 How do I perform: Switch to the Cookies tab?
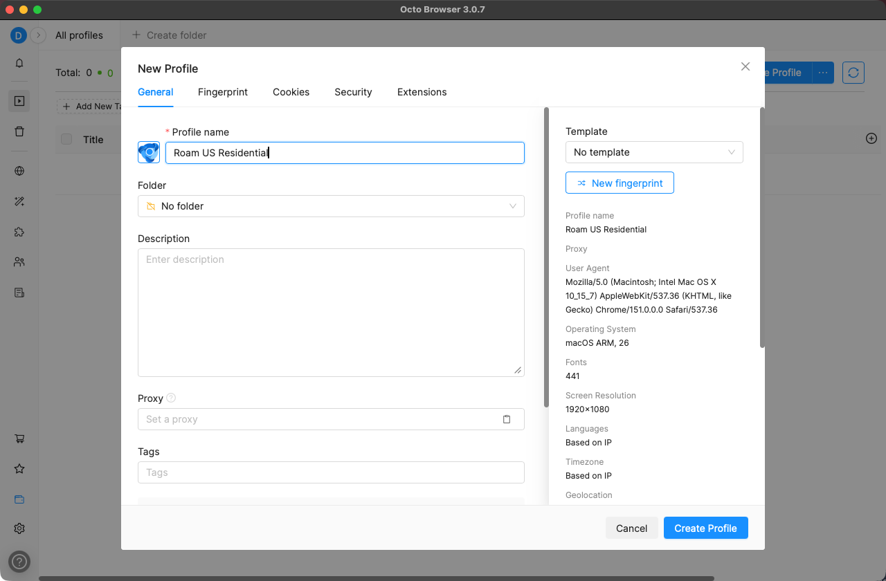(291, 92)
